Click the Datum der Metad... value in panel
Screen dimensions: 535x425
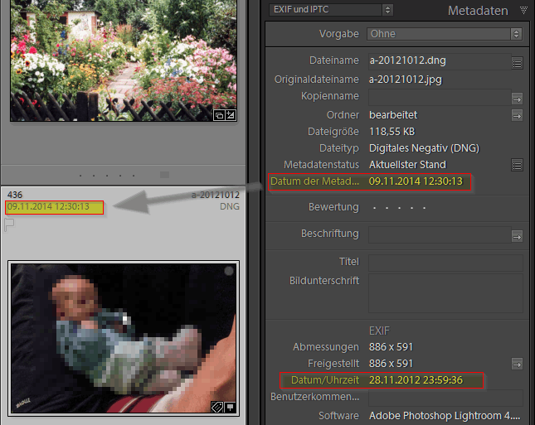coord(416,181)
